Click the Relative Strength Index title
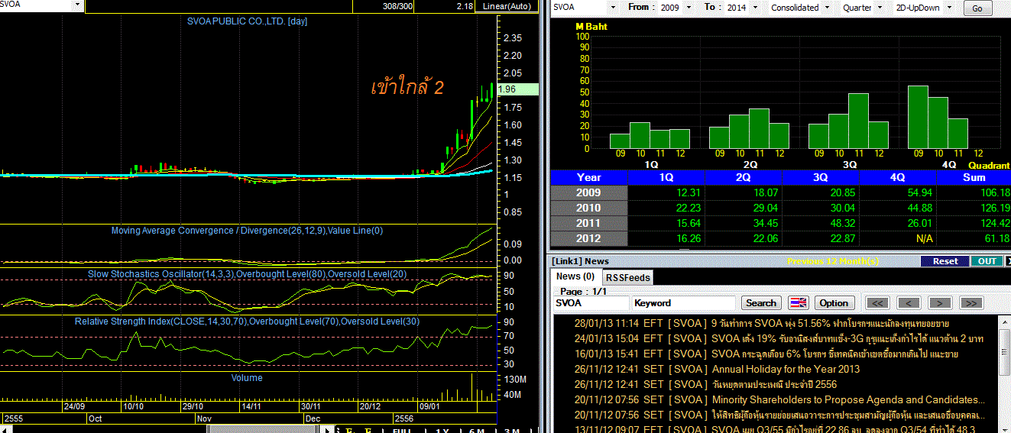The height and width of the screenshot is (433, 1011). (x=247, y=322)
